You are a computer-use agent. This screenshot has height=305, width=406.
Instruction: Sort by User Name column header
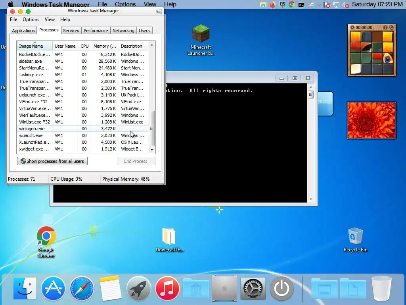[65, 46]
